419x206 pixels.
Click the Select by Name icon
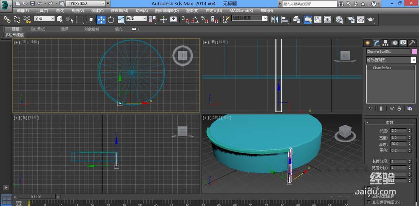coord(70,19)
